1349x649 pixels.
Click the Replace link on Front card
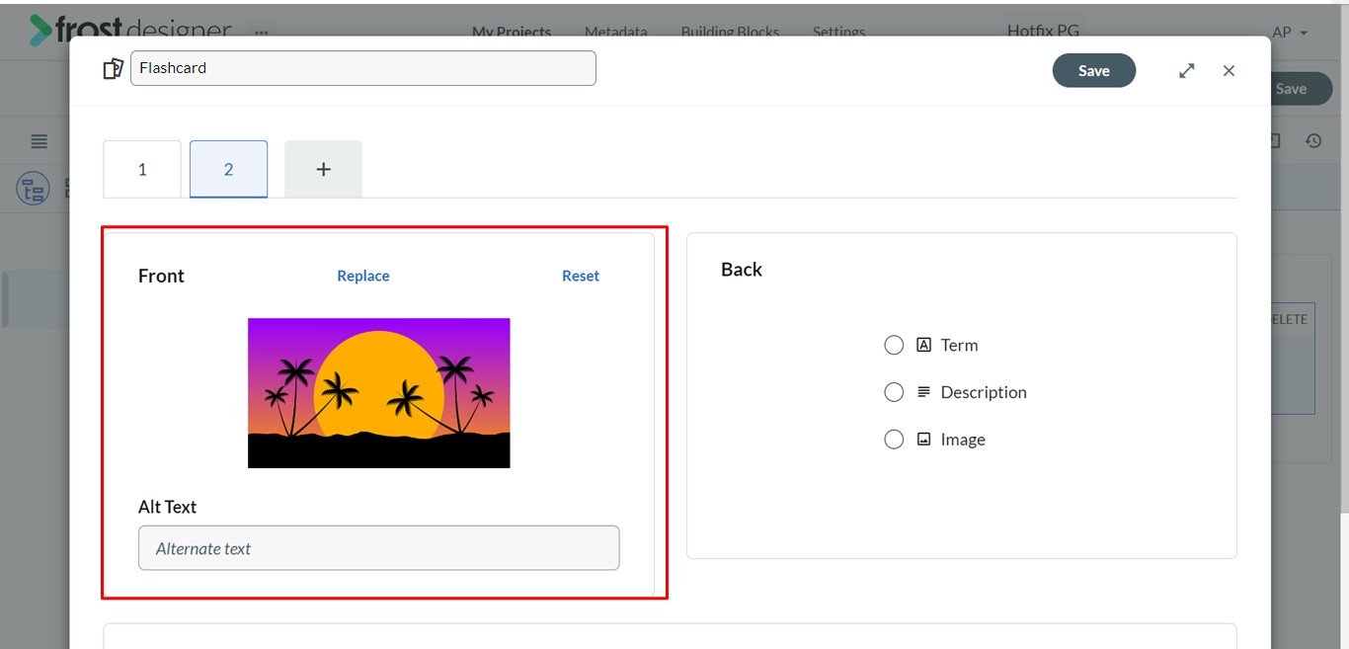tap(363, 276)
